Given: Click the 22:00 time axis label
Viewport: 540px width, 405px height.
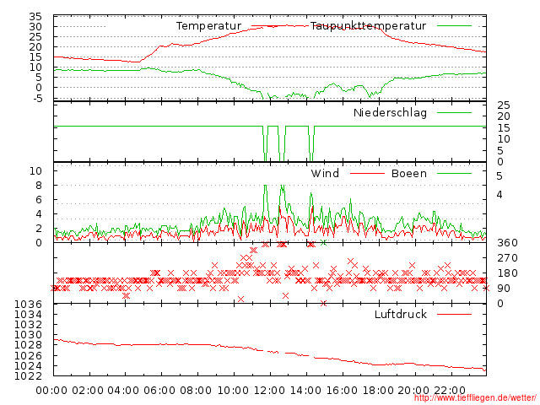Looking at the screenshot, I should (450, 389).
